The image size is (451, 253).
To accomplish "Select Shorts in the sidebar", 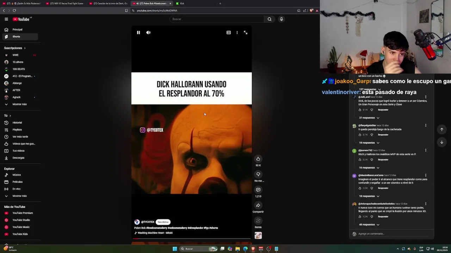I will tap(20, 37).
